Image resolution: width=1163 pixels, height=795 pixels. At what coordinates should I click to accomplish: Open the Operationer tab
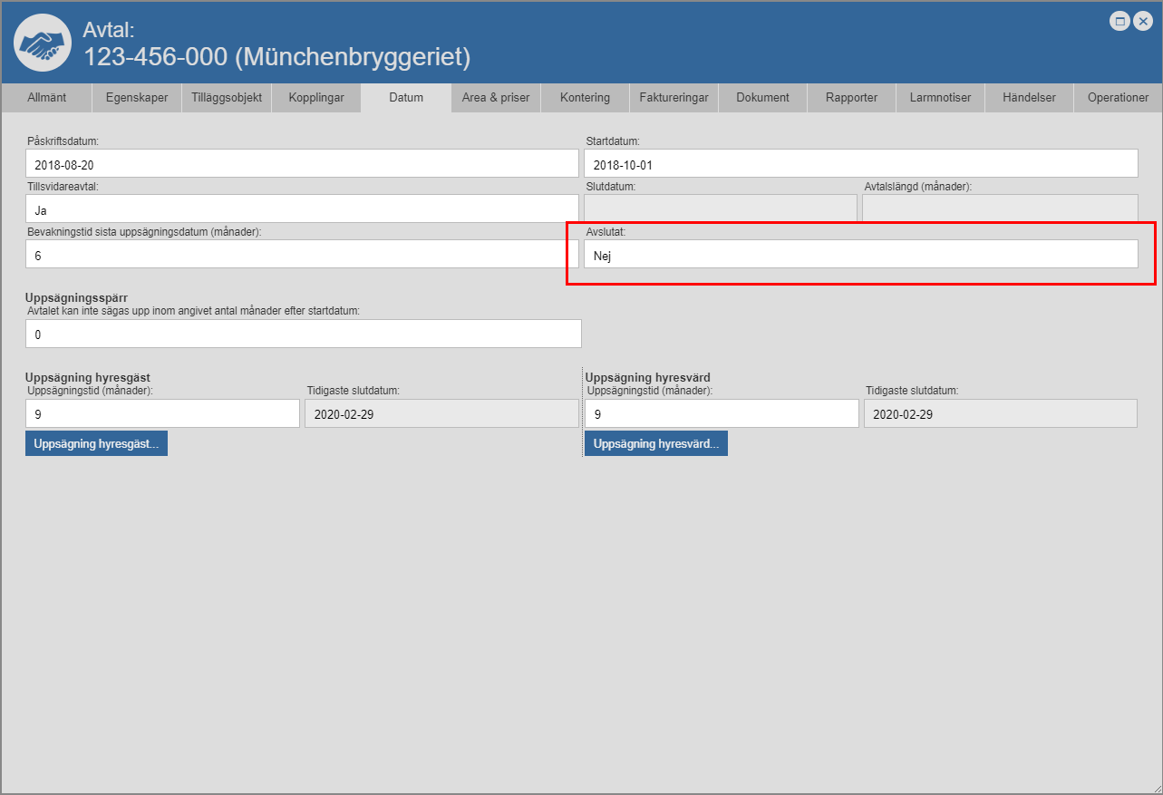[x=1118, y=98]
